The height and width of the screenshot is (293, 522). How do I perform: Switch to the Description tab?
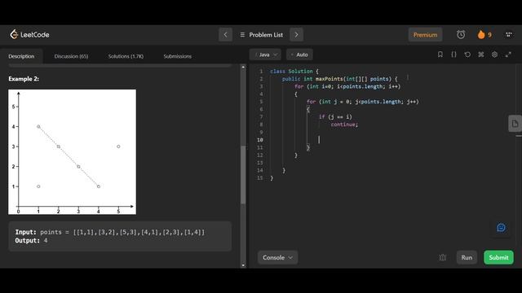click(21, 56)
